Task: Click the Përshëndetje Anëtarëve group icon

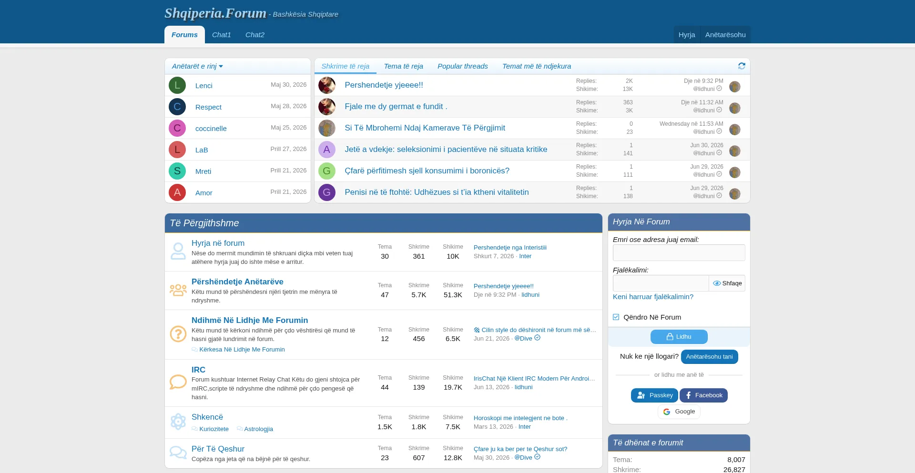Action: point(178,290)
